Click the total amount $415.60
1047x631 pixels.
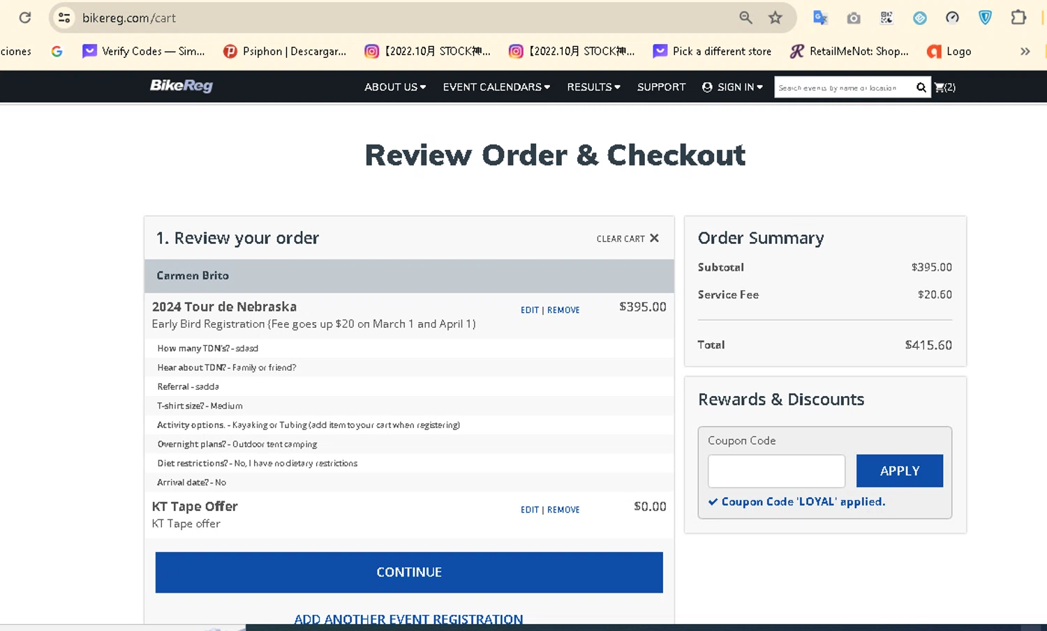click(x=928, y=345)
